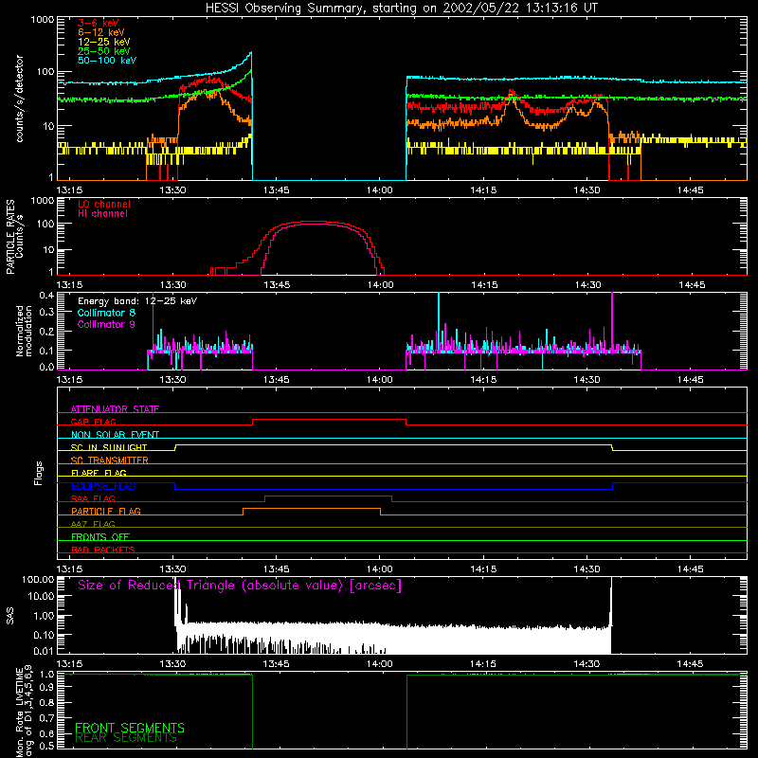
Task: Click the cyan Collimator 8 spike near 14:08
Action: coord(439,319)
